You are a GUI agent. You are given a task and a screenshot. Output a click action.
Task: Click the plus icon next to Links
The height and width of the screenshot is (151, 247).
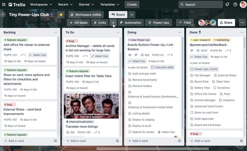point(113,23)
